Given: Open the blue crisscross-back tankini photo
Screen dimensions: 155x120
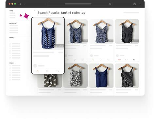Looking at the screenshot, I should coord(76,31).
